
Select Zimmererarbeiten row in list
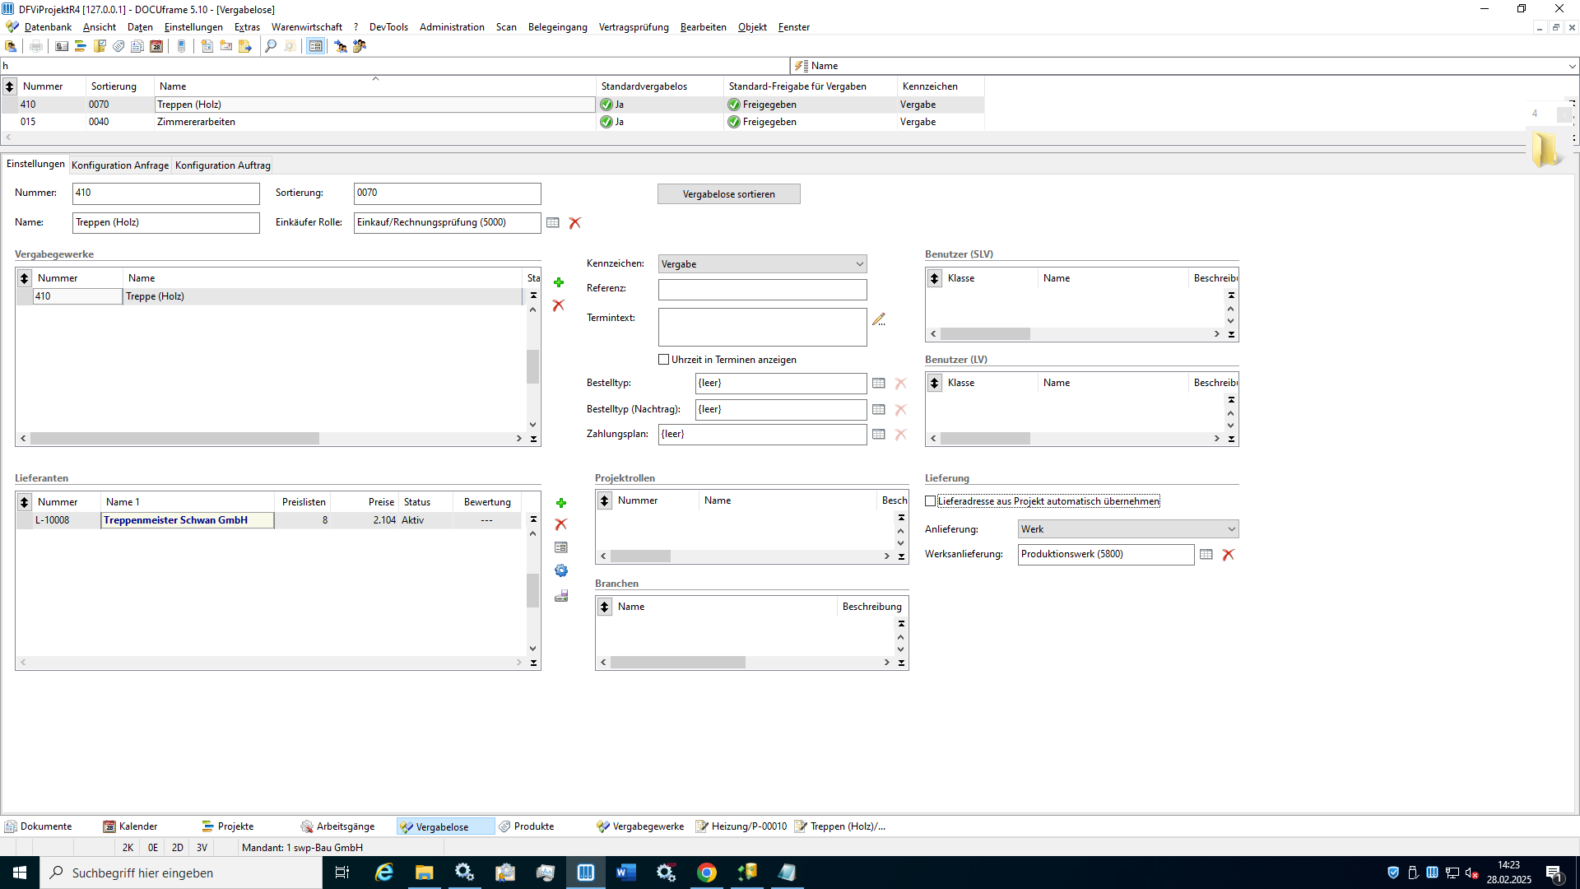click(x=492, y=122)
